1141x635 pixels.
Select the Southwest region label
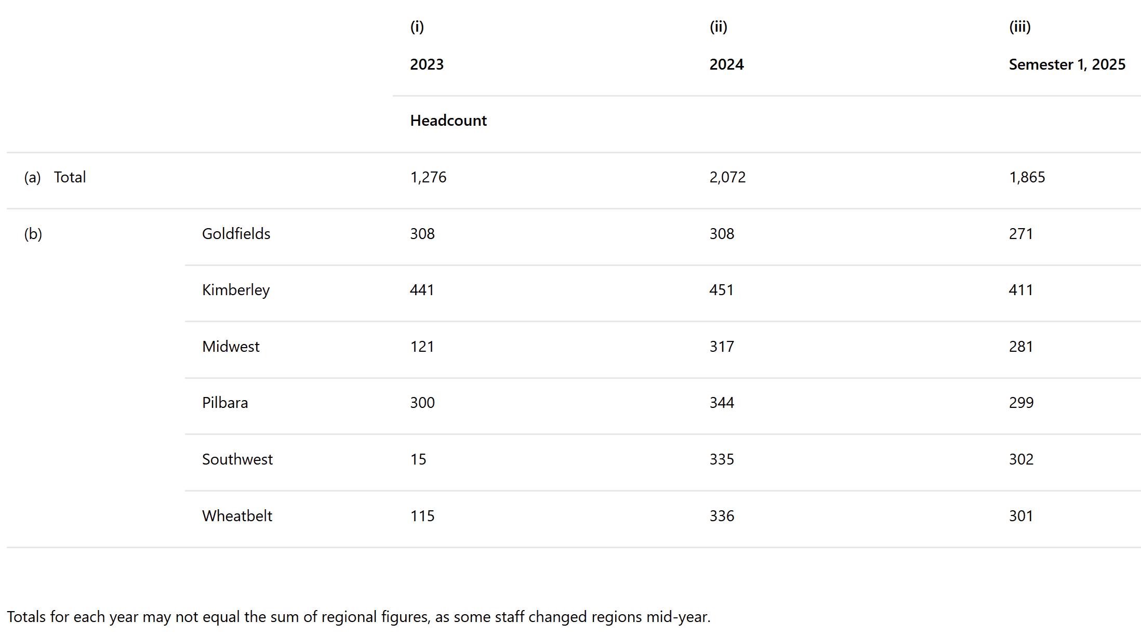237,459
